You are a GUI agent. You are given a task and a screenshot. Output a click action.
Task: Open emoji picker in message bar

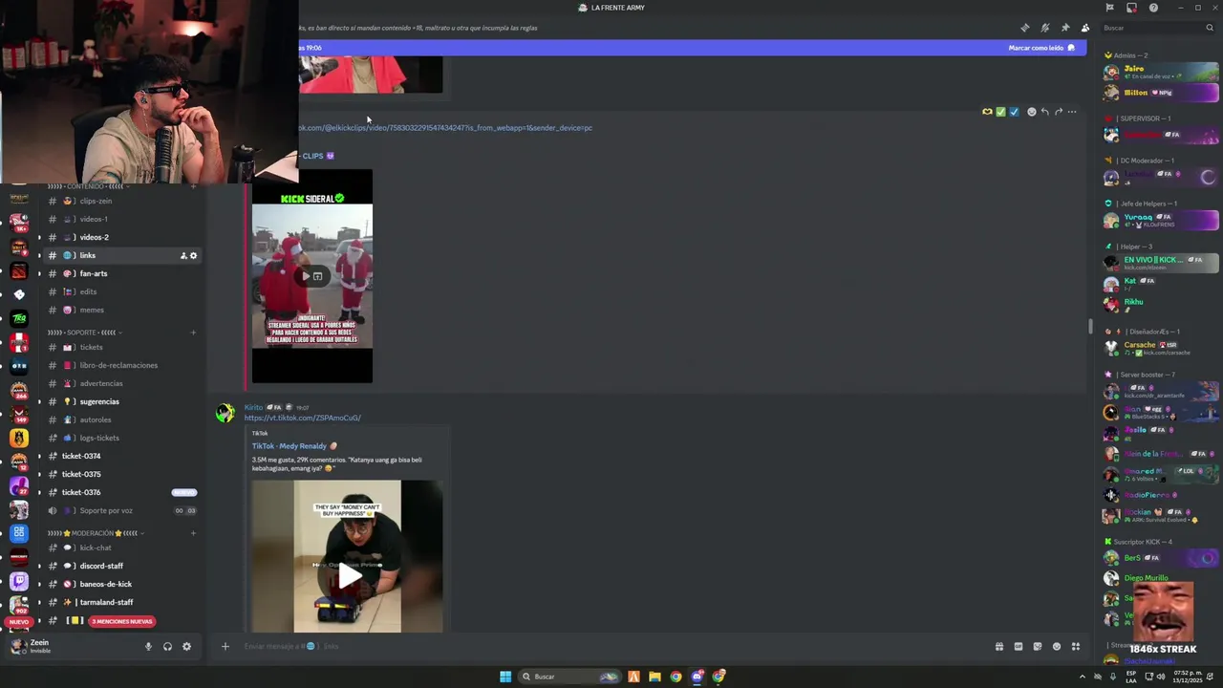(1056, 647)
